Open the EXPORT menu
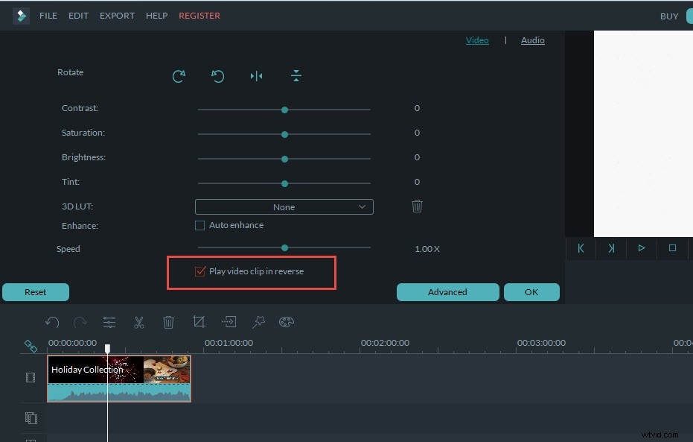Viewport: 693px width, 442px height. point(117,15)
